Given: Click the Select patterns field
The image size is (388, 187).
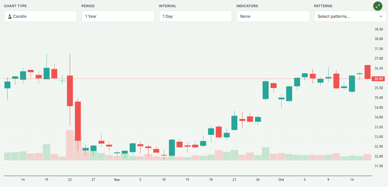Looking at the screenshot, I should pos(345,16).
